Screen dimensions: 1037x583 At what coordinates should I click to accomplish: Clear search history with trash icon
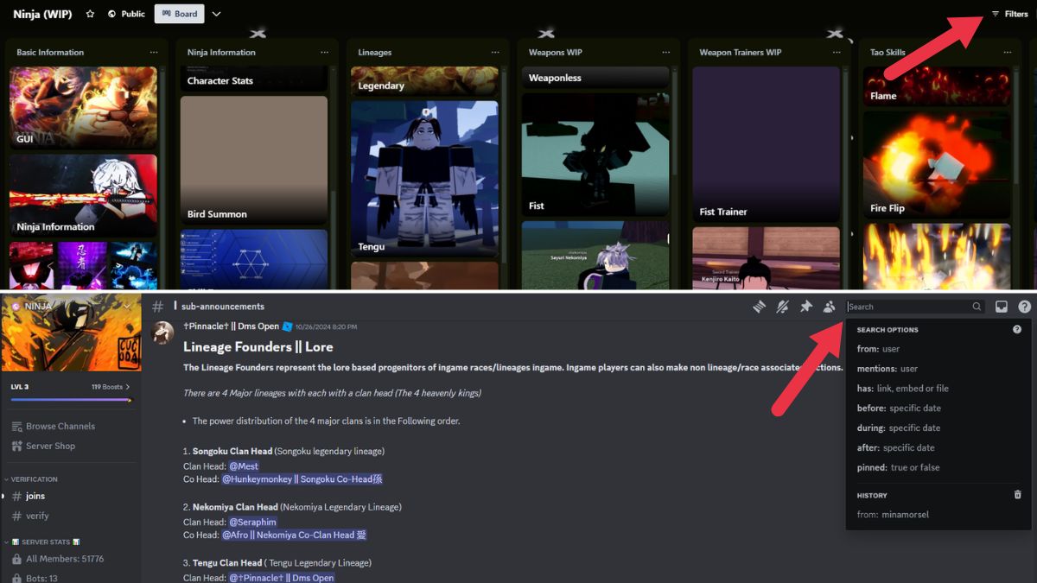click(x=1017, y=495)
